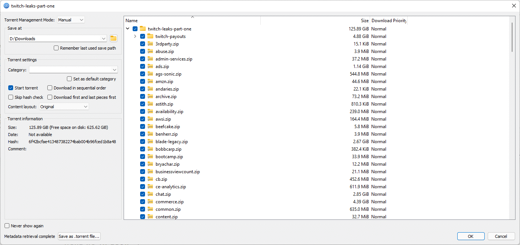Screen dimensions: 520x245
Task: Click the zip icon of astith.zip
Action: (x=150, y=104)
